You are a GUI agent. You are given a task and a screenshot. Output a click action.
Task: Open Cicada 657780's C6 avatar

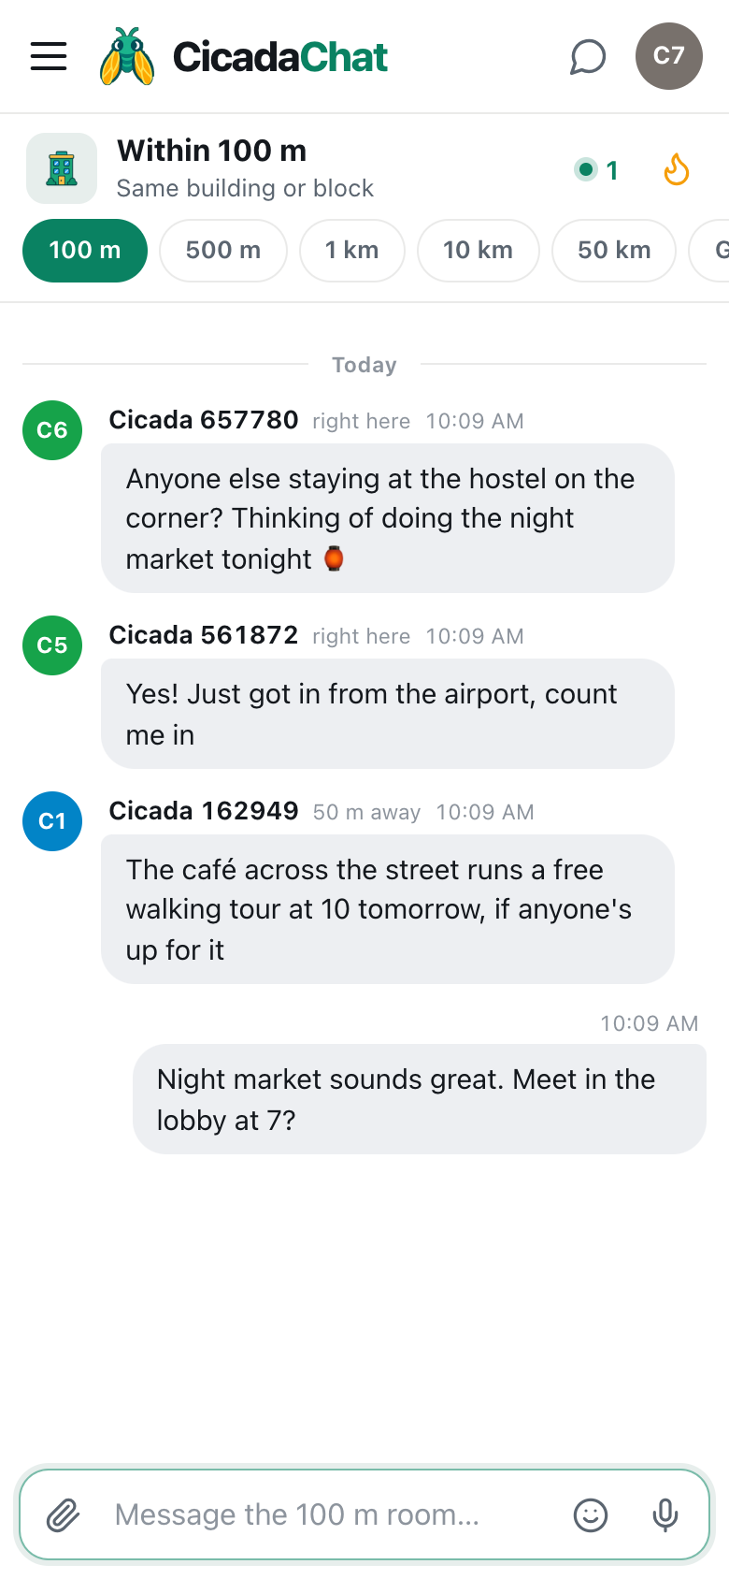pyautogui.click(x=52, y=430)
